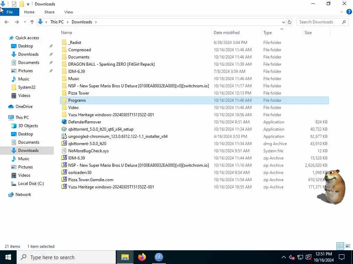The width and height of the screenshot is (353, 264).
Task: Click the Refresh button in address bar
Action: coord(290,22)
